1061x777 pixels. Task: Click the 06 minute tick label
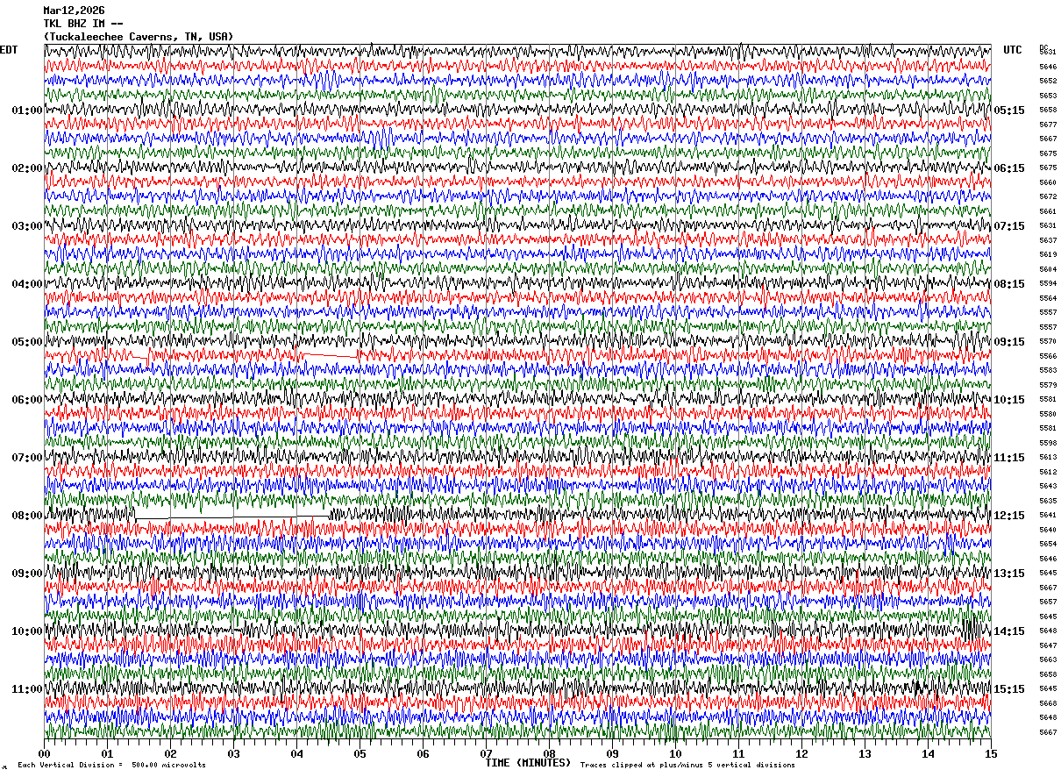click(x=424, y=753)
